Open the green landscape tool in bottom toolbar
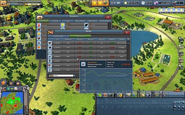Image resolution: width=185 pixels, height=115 pixels. (99, 95)
